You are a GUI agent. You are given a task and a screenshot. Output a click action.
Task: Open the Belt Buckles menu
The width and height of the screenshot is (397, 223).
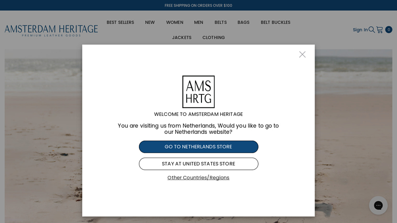tap(275, 22)
